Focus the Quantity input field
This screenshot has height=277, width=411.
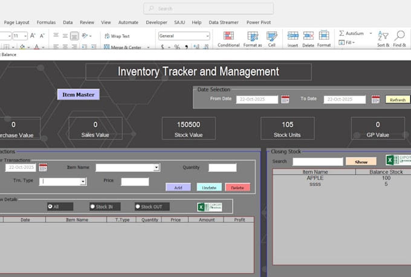click(222, 168)
